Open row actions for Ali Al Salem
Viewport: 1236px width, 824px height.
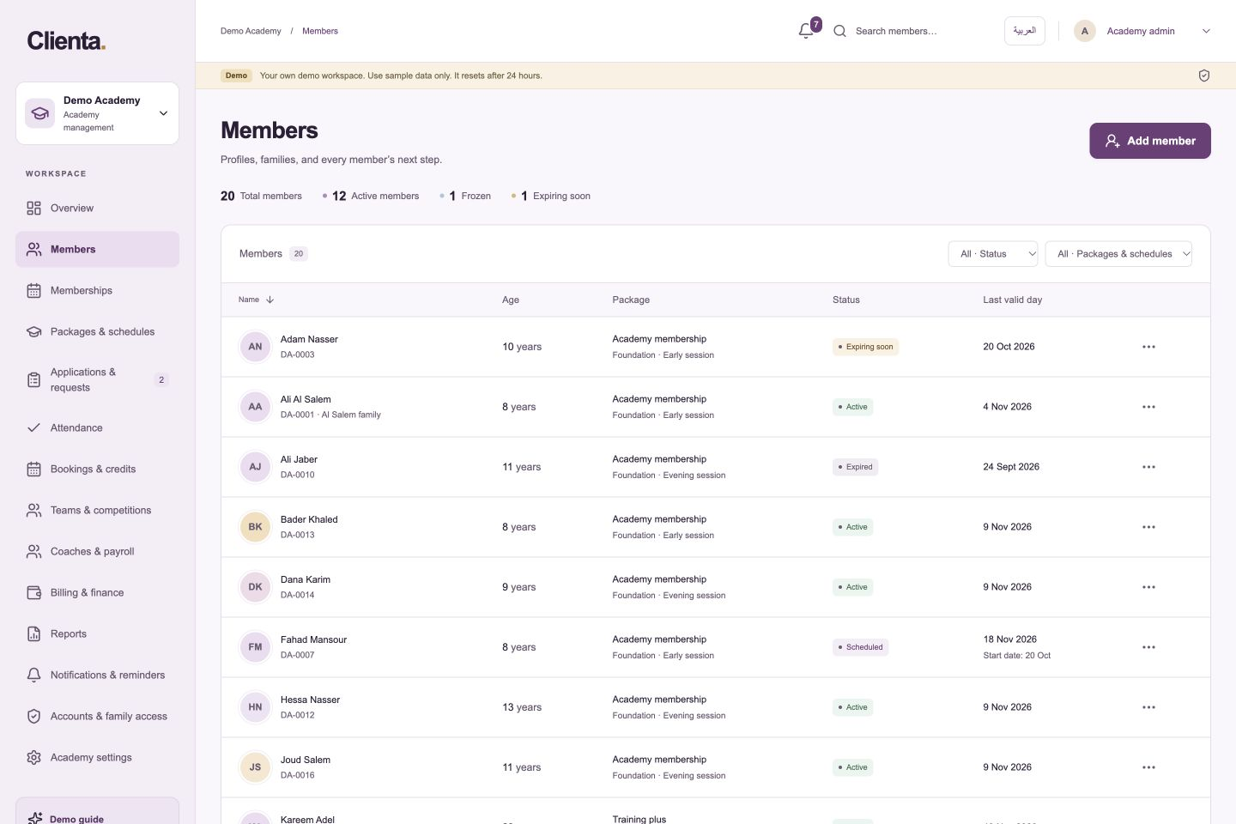pyautogui.click(x=1148, y=407)
